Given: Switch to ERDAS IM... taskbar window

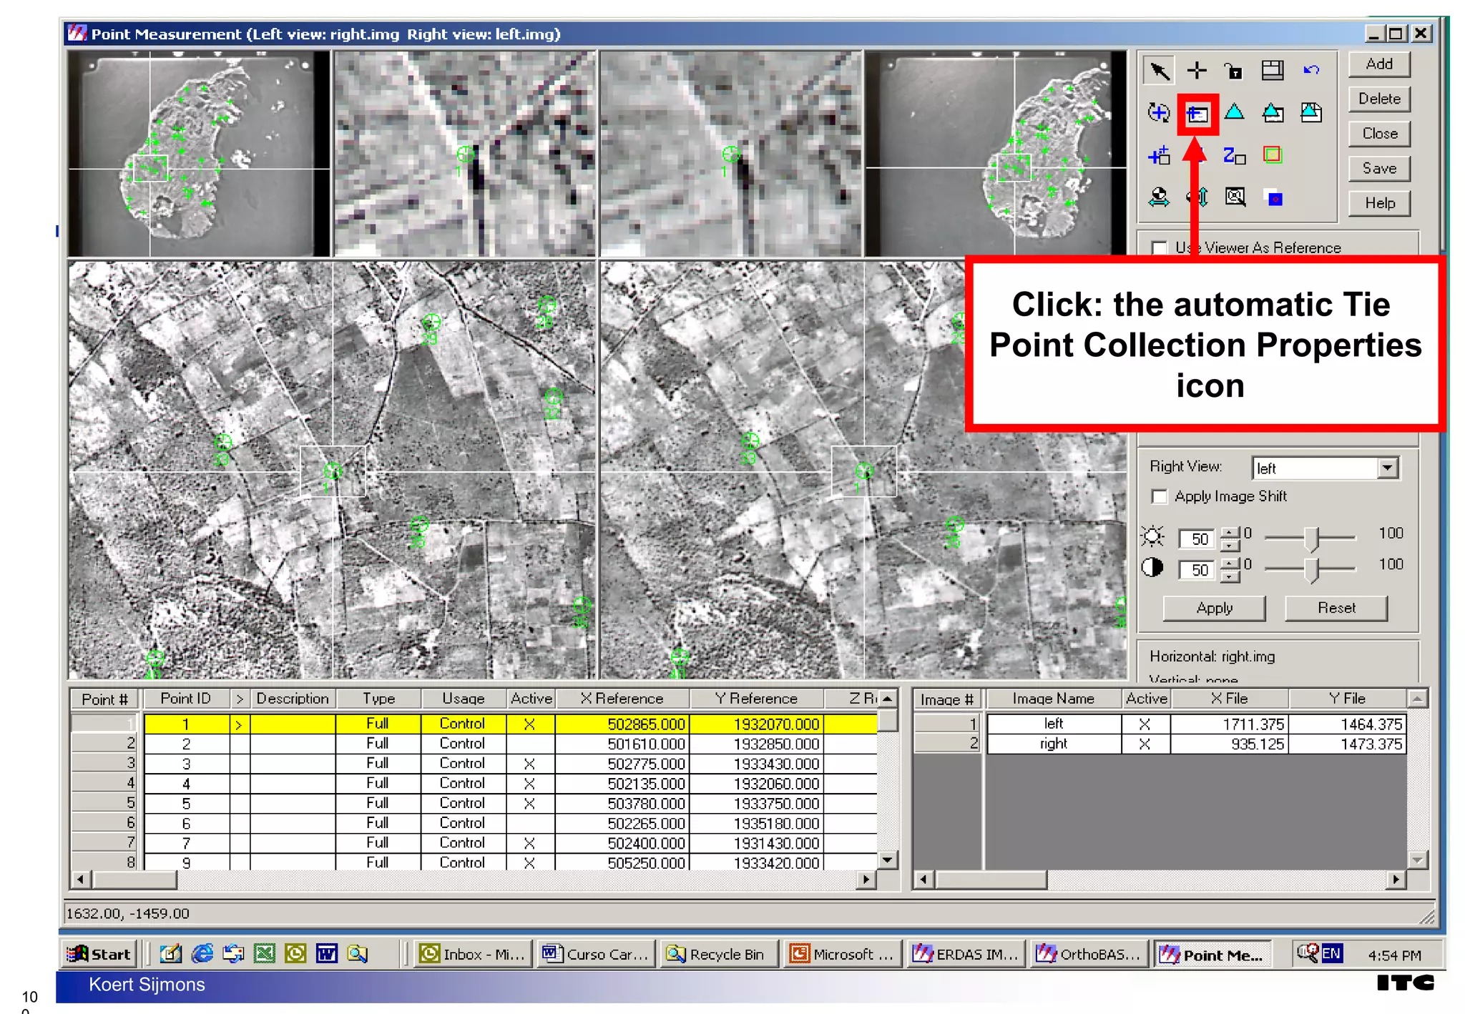Looking at the screenshot, I should [965, 954].
